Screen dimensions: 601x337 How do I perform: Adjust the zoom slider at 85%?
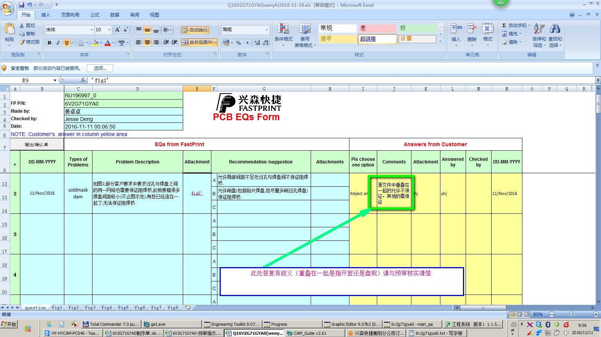tap(571, 314)
